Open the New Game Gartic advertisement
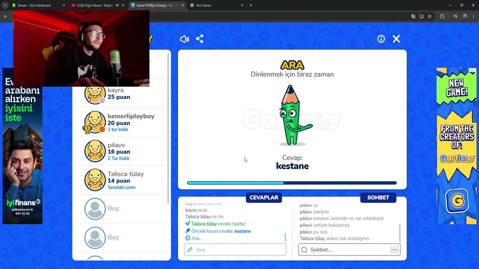 (456, 146)
